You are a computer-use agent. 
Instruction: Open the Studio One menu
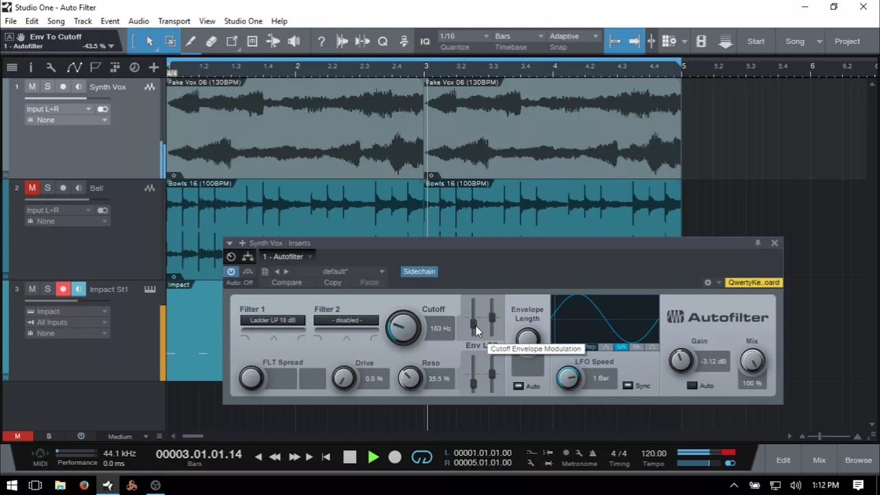coord(243,21)
